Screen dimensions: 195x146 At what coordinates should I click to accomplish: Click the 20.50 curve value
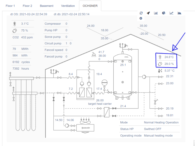(x=162, y=35)
